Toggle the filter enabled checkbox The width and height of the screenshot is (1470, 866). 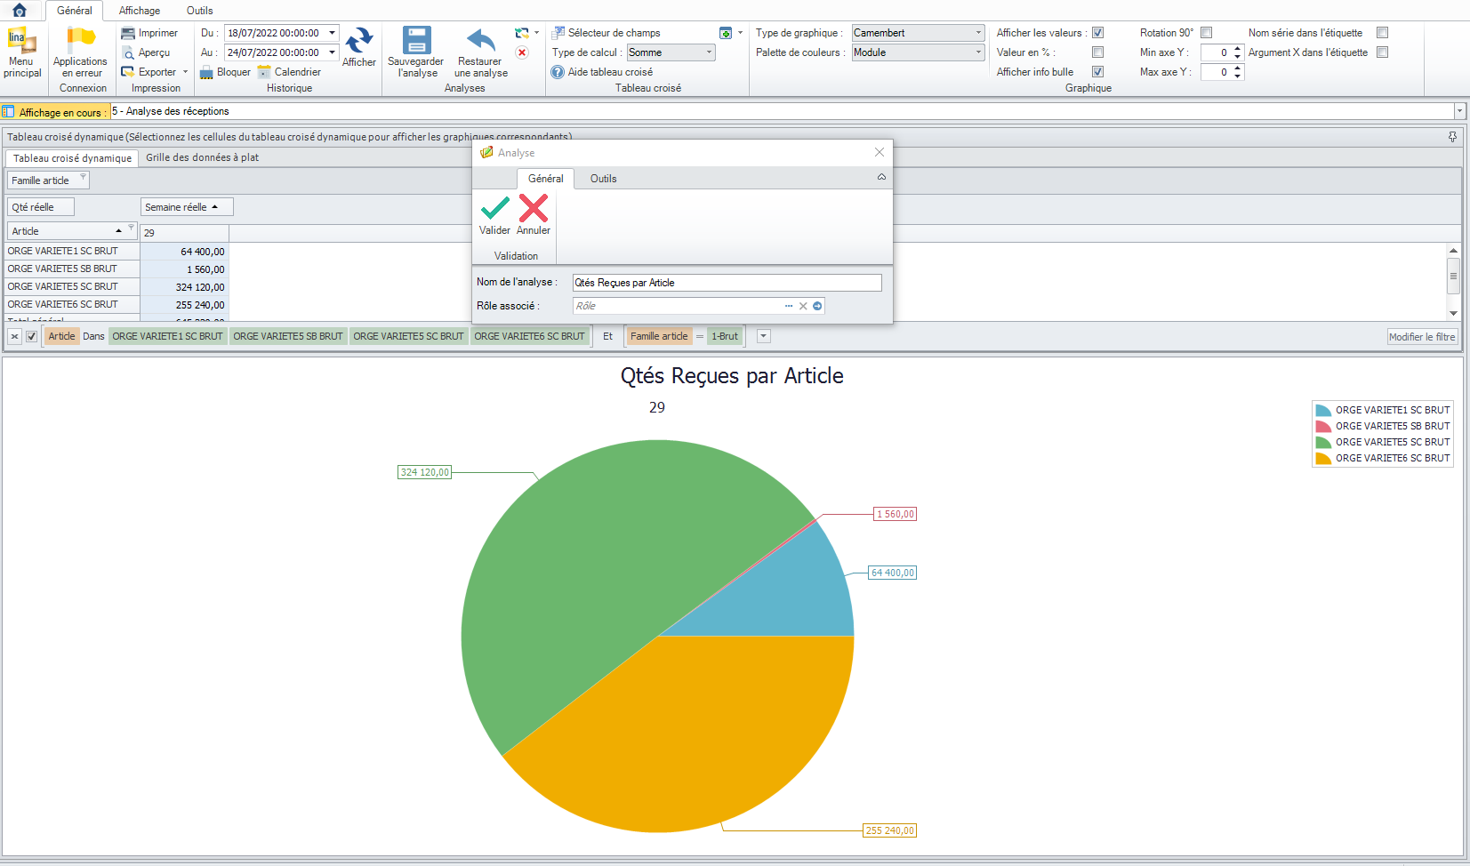click(31, 337)
